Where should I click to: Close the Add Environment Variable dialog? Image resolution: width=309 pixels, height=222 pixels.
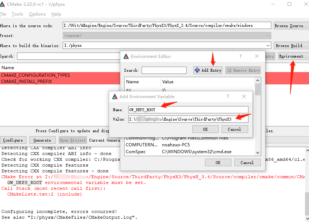click(x=244, y=96)
